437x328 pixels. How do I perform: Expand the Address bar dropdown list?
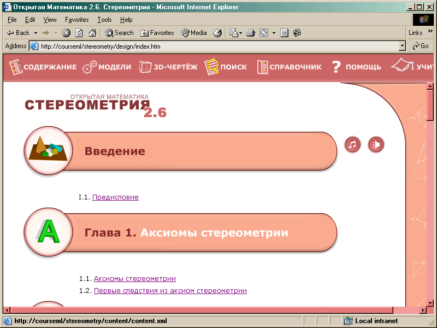click(x=402, y=46)
